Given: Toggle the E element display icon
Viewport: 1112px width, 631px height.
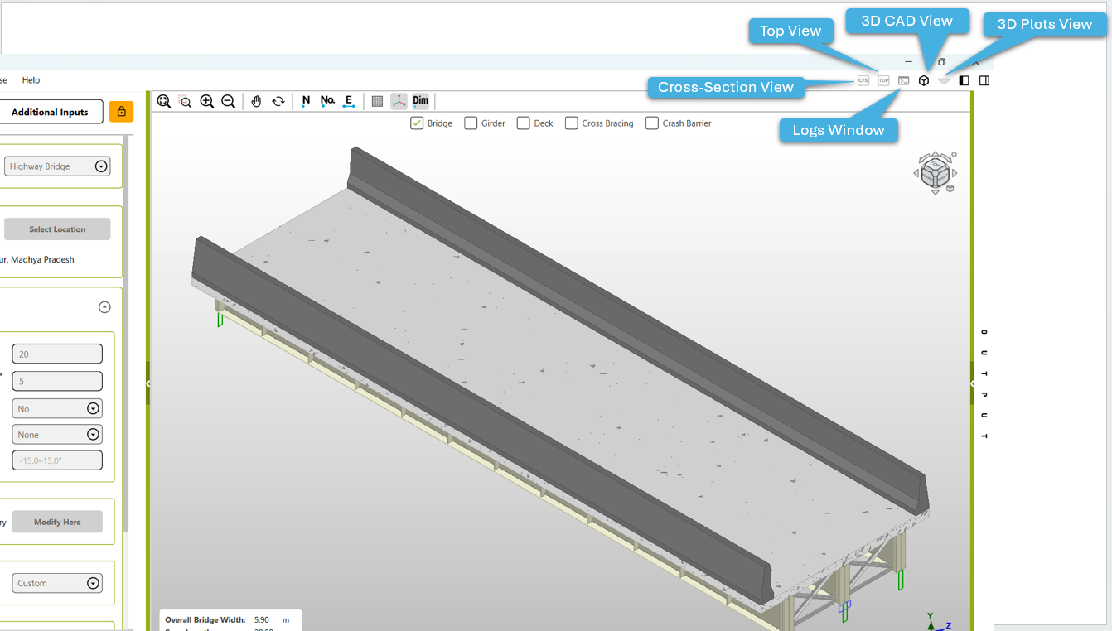Looking at the screenshot, I should 349,101.
